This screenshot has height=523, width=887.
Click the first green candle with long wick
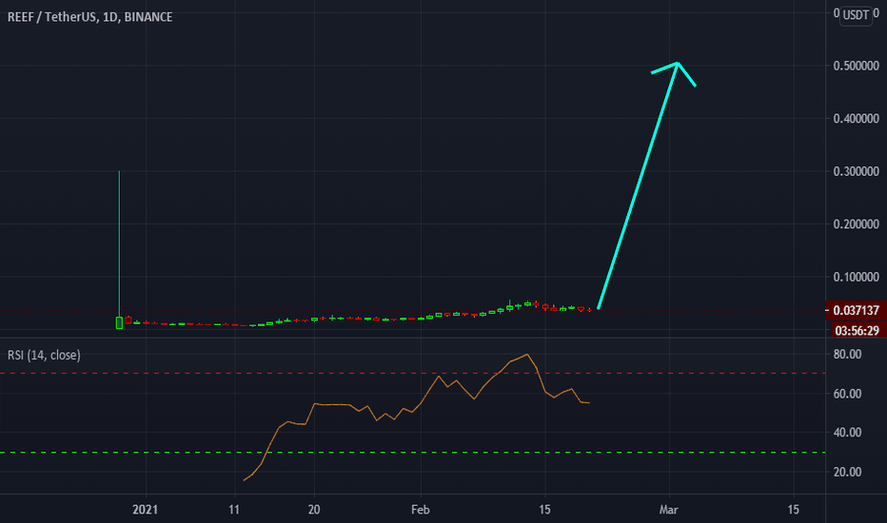[119, 322]
